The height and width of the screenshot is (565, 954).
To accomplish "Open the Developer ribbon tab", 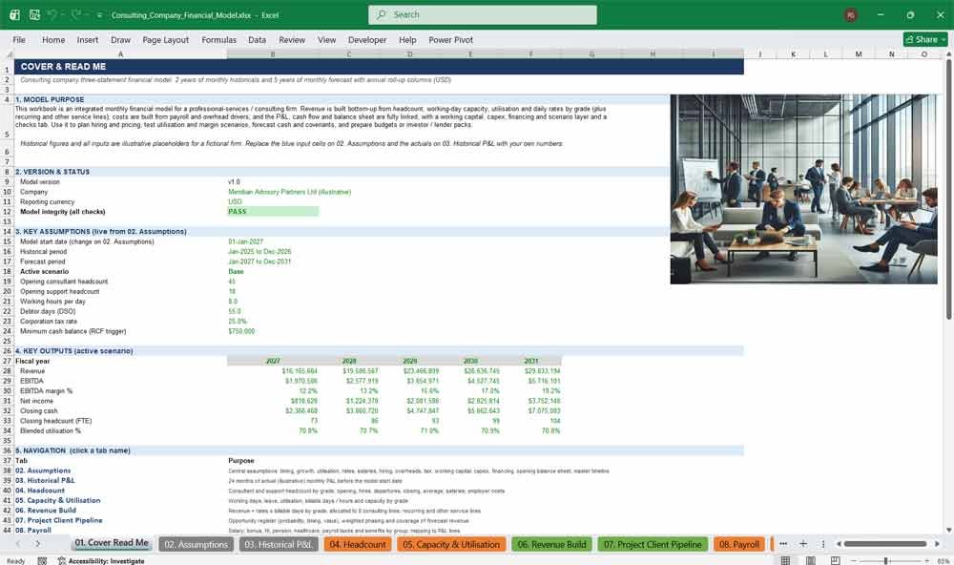I will tap(367, 39).
